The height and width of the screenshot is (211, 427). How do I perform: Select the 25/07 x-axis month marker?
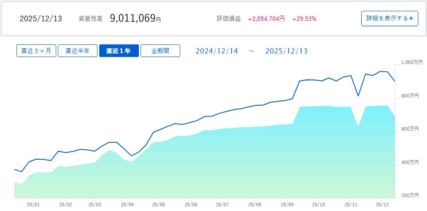(x=222, y=204)
